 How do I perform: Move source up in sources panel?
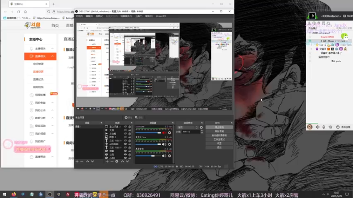[x=123, y=161]
